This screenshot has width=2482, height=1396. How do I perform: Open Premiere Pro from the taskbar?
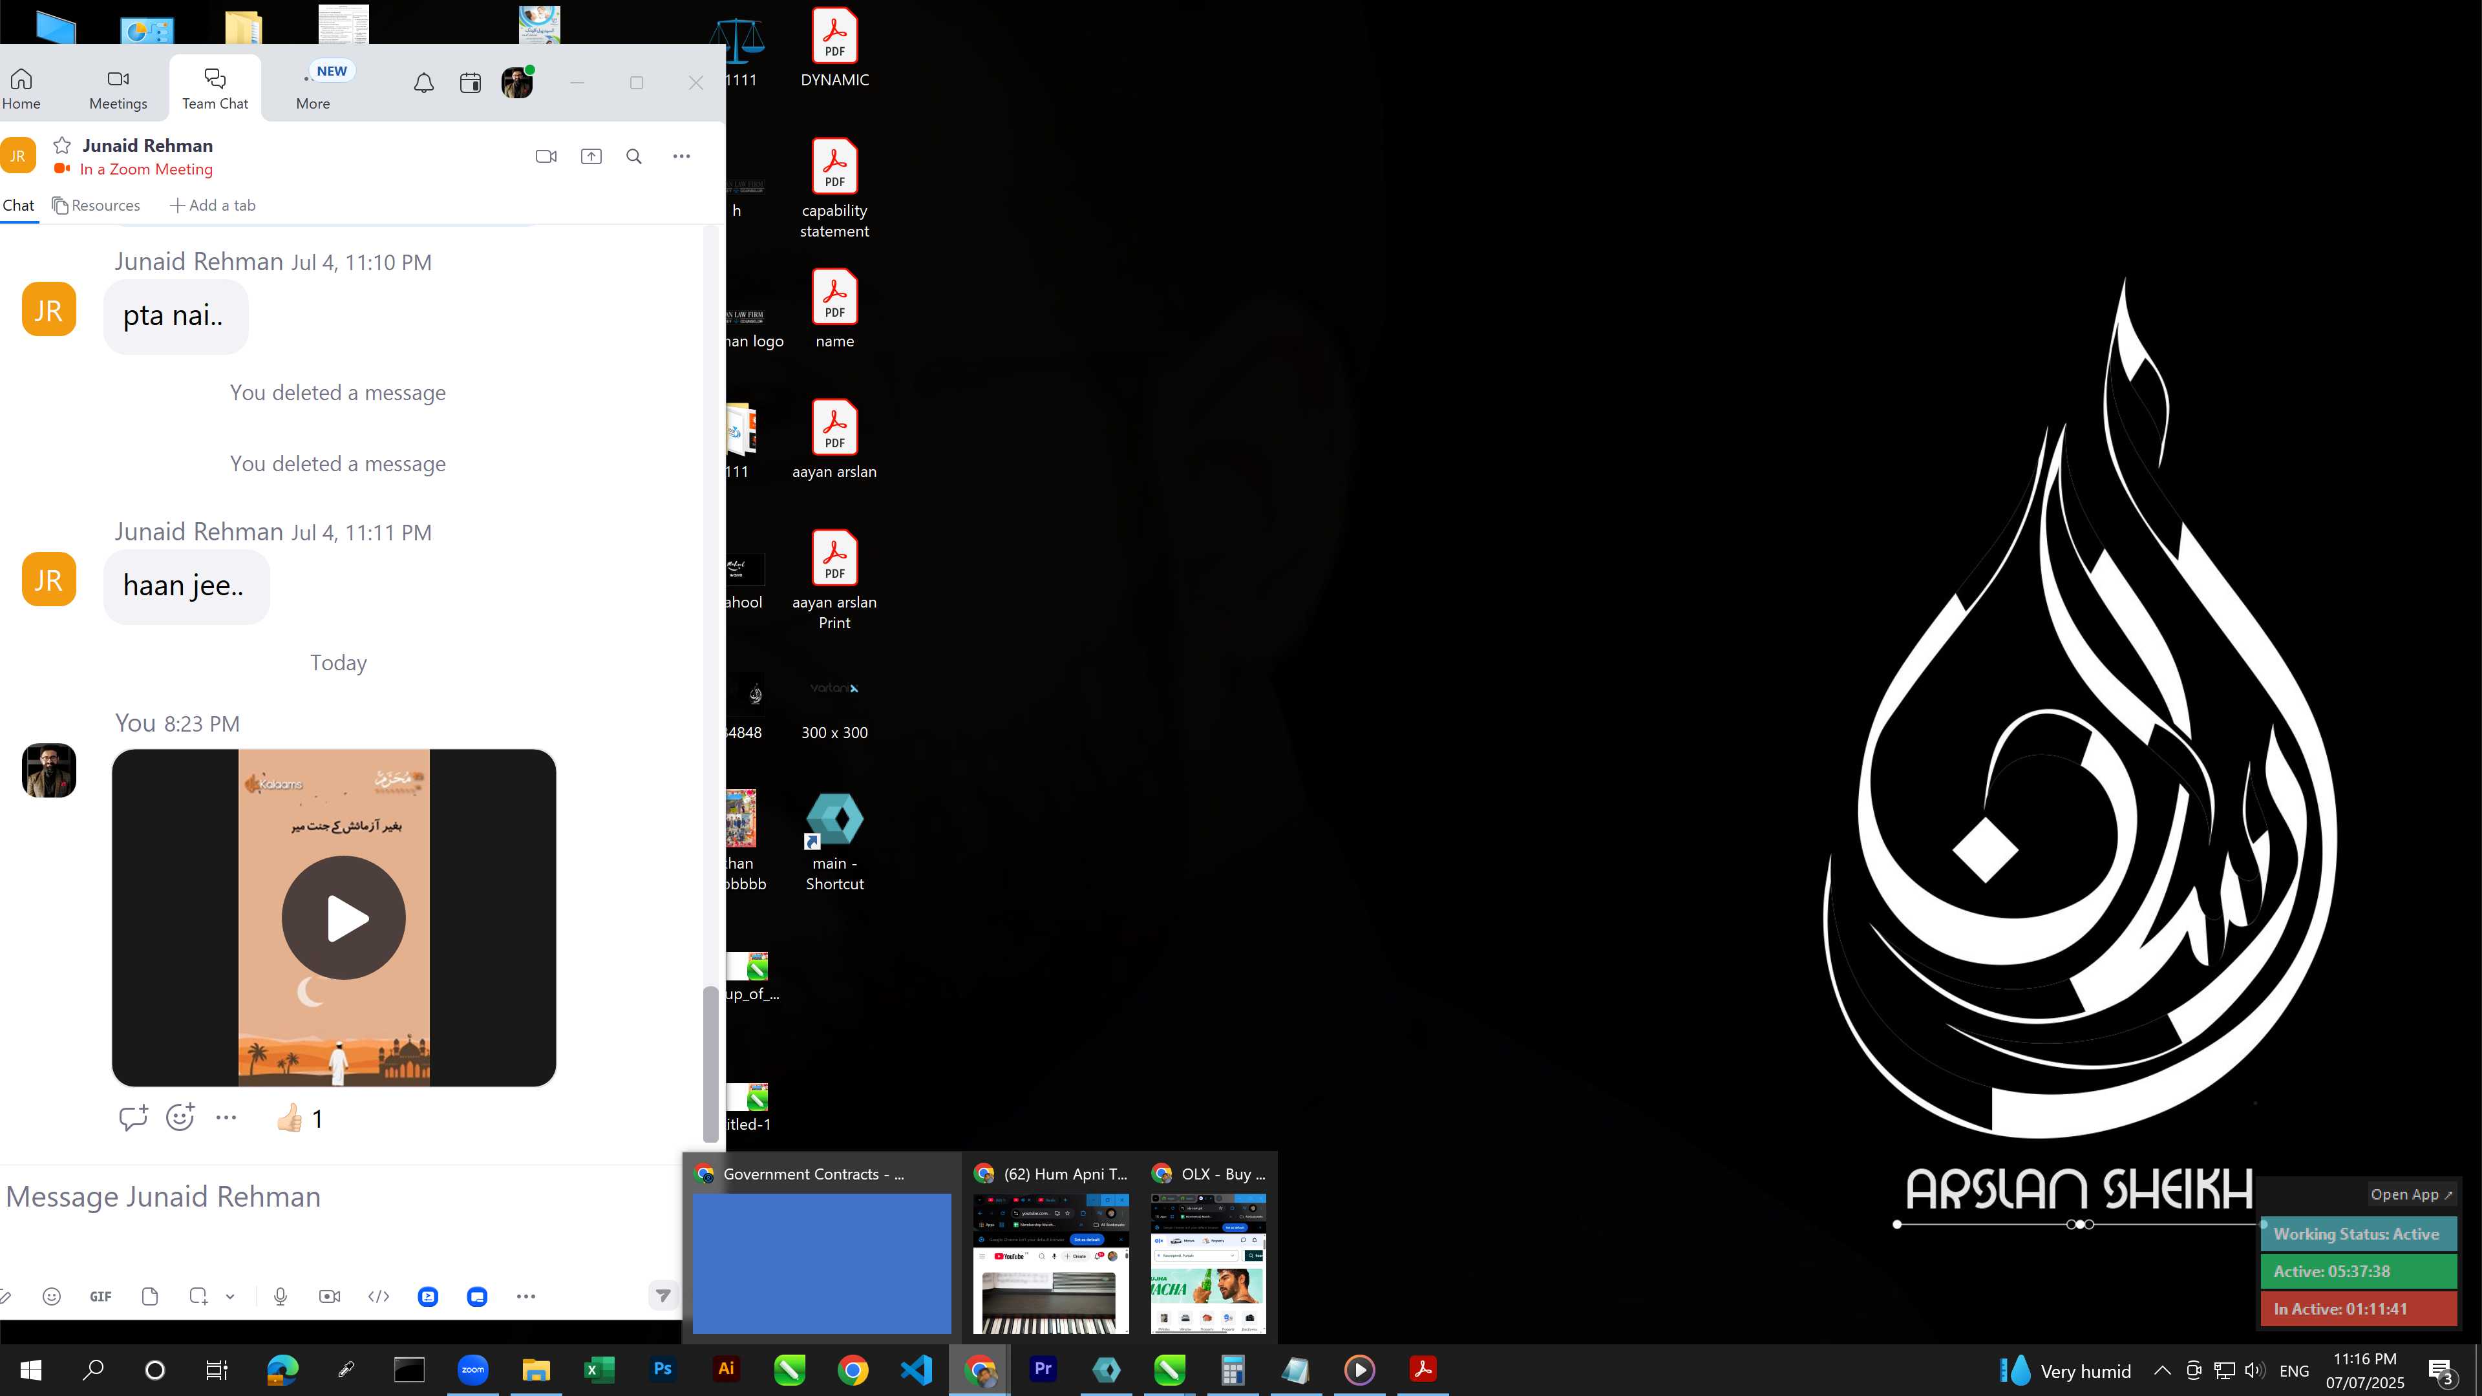pos(1043,1369)
